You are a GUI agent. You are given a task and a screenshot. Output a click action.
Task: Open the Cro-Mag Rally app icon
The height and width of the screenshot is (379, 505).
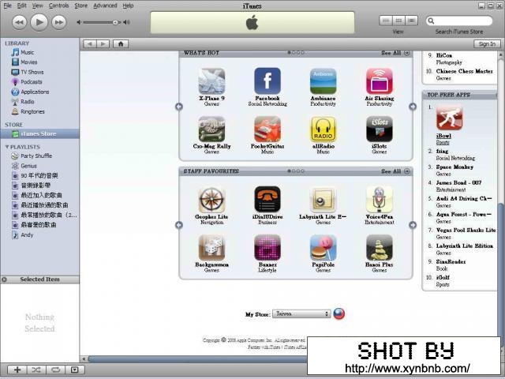tap(211, 129)
